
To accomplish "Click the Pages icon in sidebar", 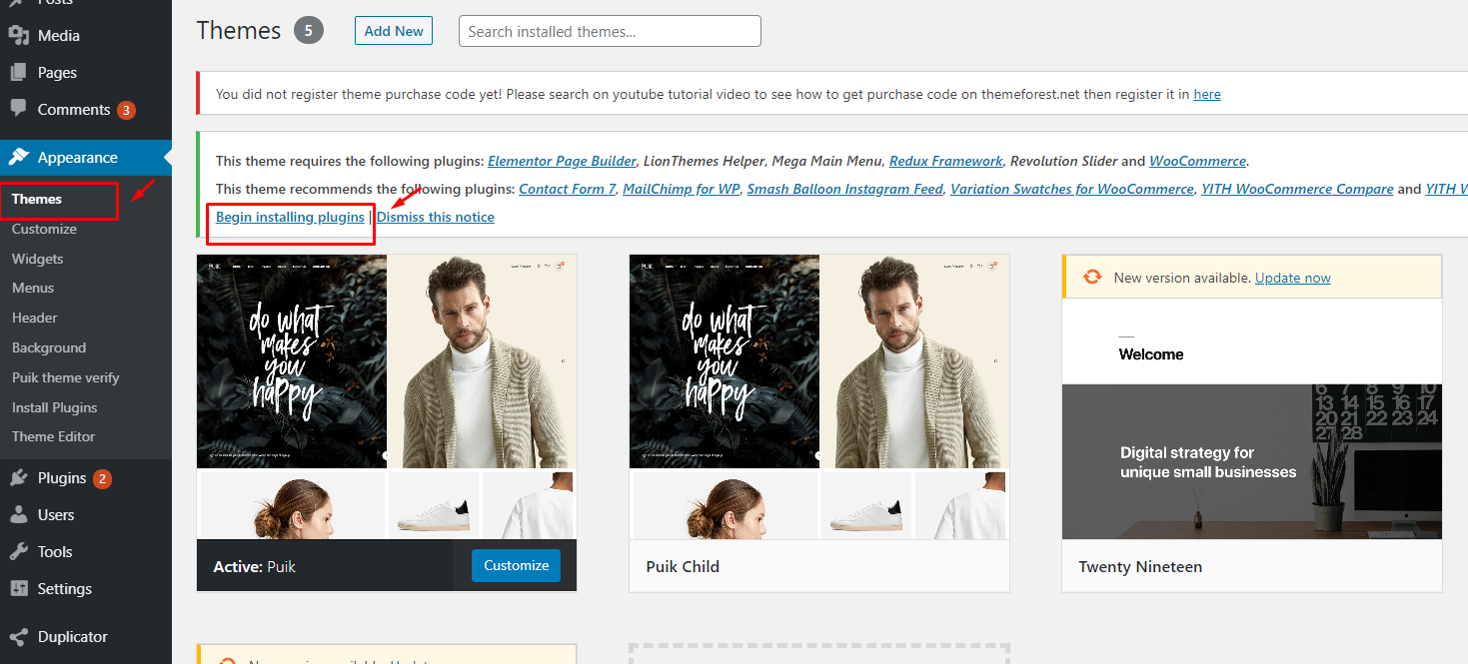I will point(18,73).
